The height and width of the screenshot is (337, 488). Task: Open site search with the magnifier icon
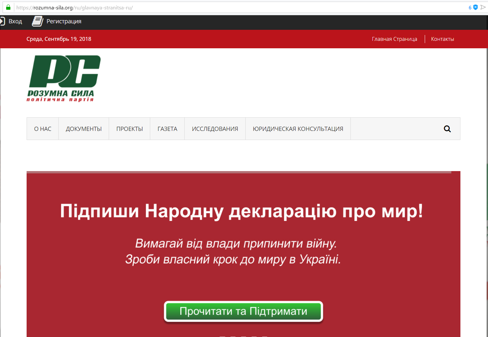pos(447,129)
